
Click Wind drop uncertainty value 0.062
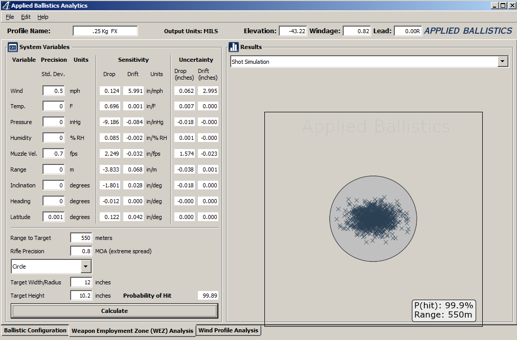[184, 91]
